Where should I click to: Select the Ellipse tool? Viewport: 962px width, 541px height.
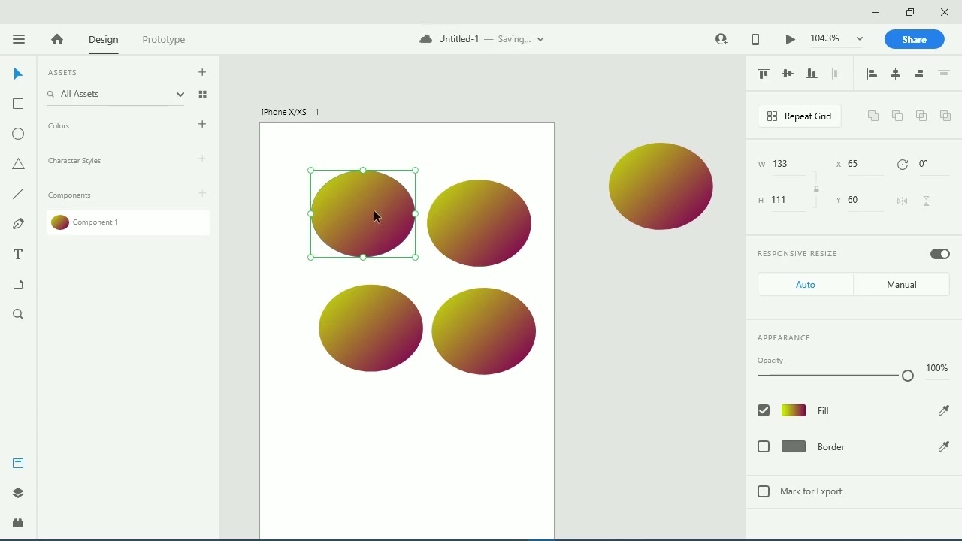click(x=18, y=134)
